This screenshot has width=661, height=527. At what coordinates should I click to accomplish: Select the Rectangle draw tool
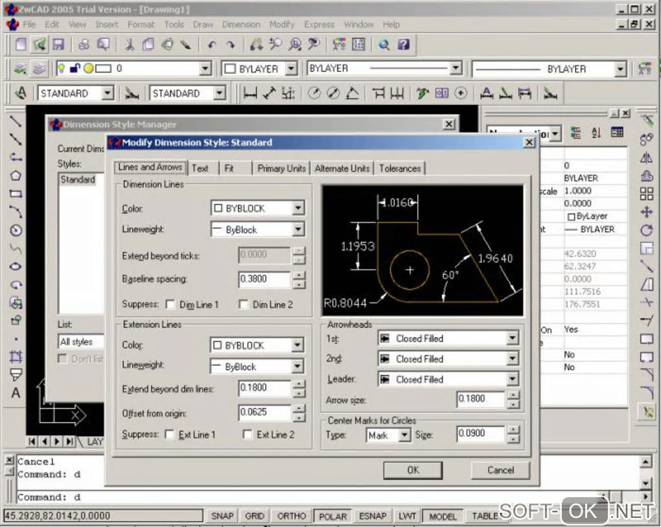[x=16, y=193]
